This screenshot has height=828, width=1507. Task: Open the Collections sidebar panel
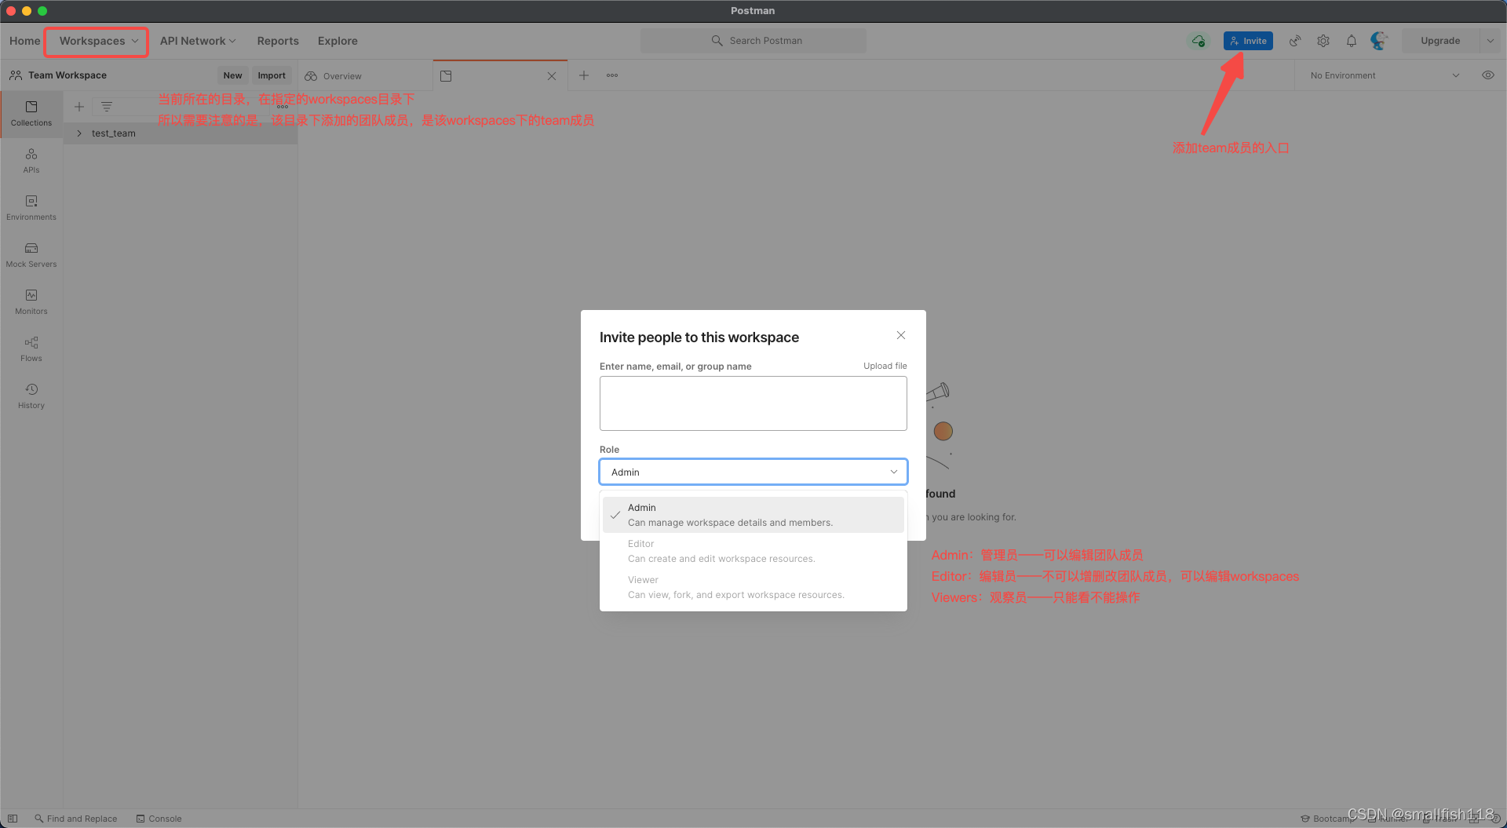tap(31, 114)
